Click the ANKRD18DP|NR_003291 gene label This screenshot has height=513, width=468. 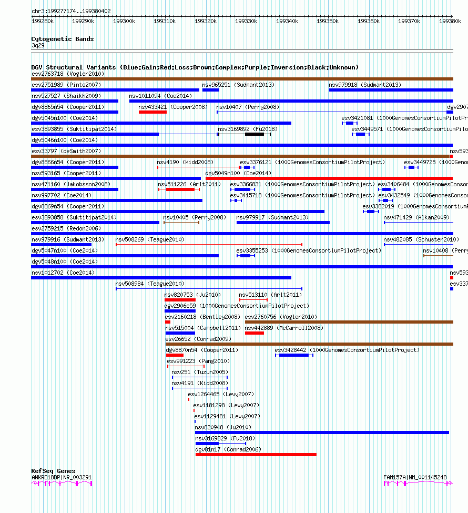[62, 477]
